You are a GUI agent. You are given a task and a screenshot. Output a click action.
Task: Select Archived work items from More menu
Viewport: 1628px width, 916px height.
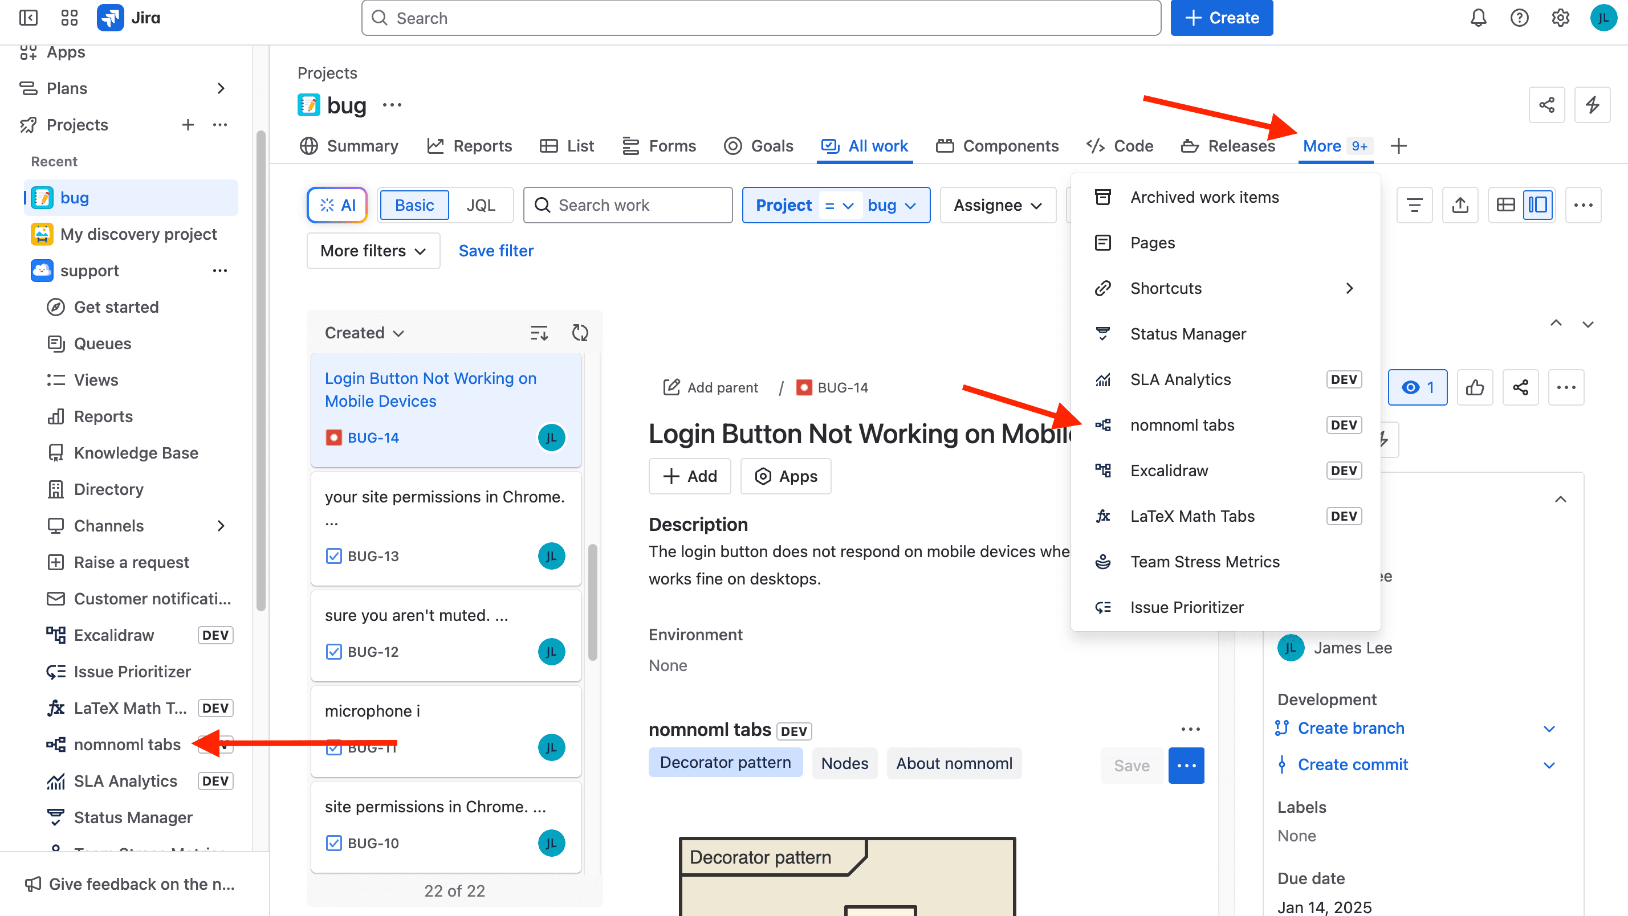pos(1225,197)
